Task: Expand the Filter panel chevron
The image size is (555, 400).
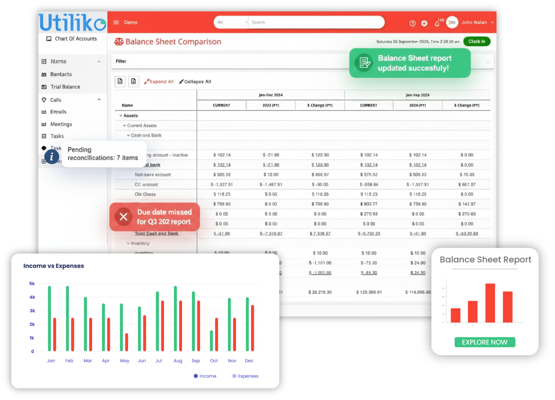Action: (x=488, y=62)
